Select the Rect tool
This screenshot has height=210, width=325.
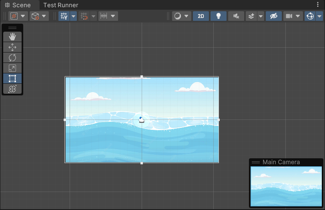click(12, 79)
